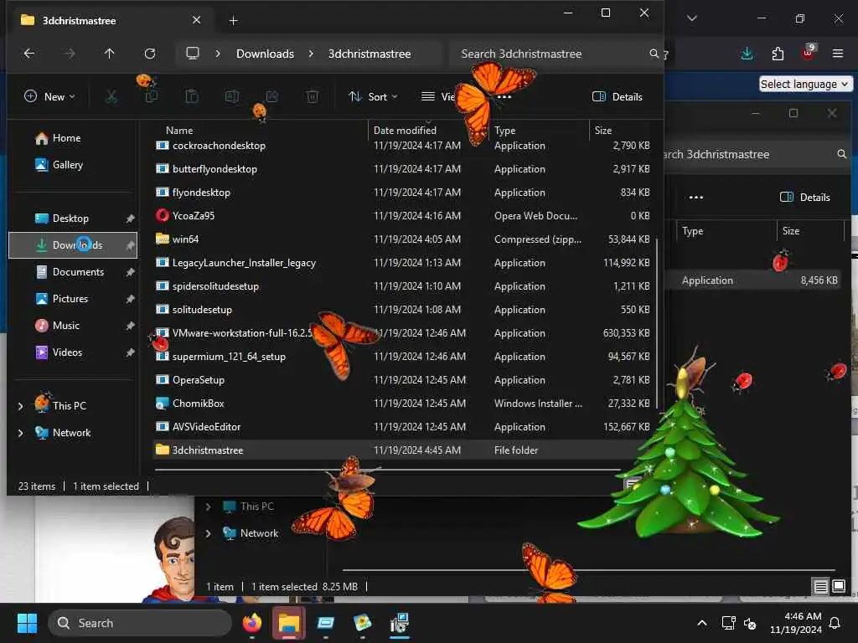This screenshot has width=858, height=643.
Task: Click uBlock extension icon with badge
Action: tap(809, 53)
